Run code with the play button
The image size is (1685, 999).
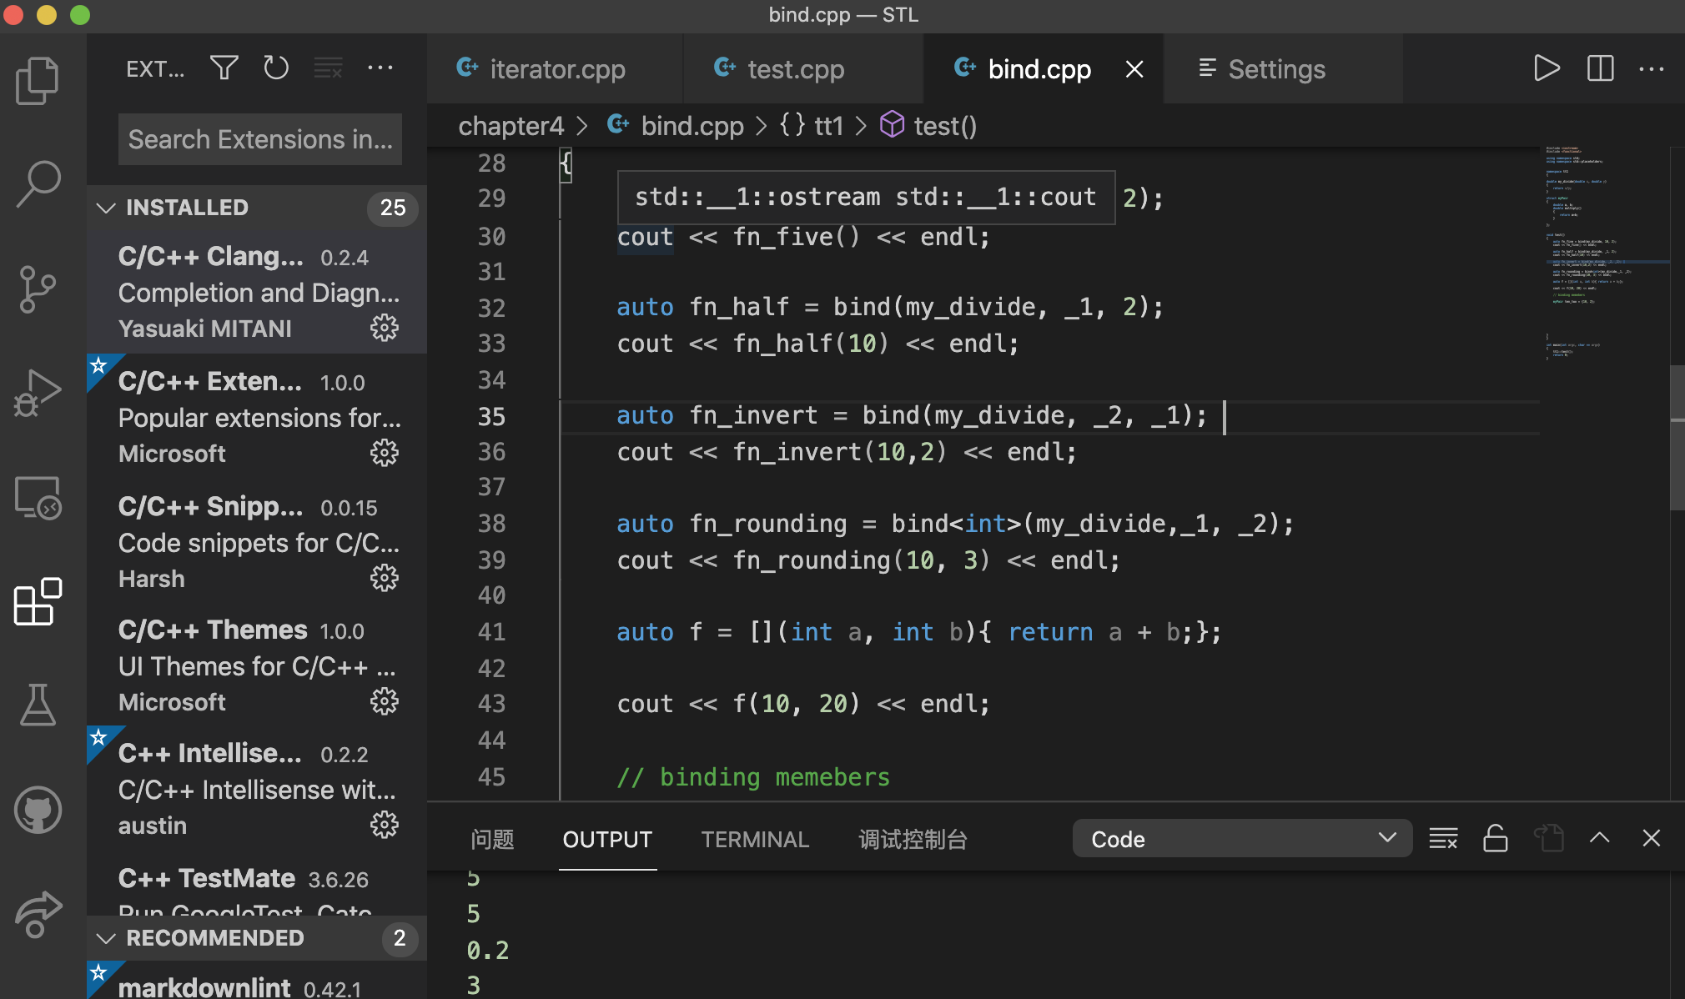click(1547, 68)
